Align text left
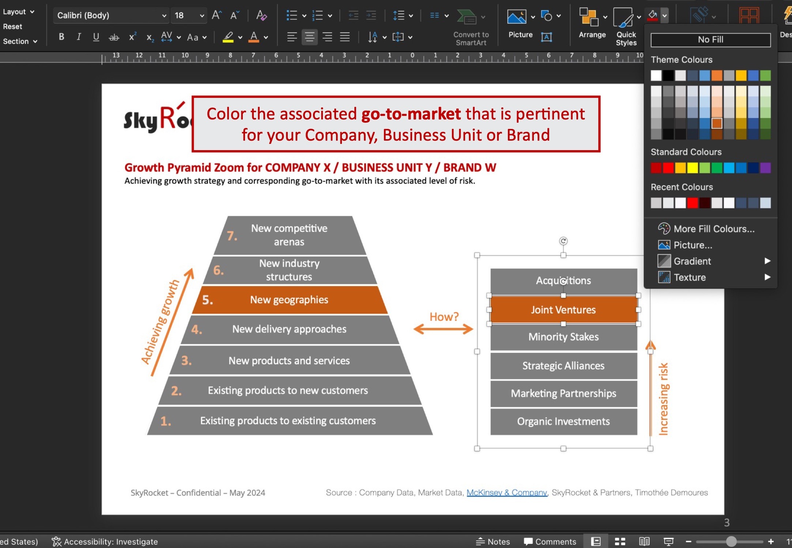Image resolution: width=792 pixels, height=548 pixels. tap(292, 37)
